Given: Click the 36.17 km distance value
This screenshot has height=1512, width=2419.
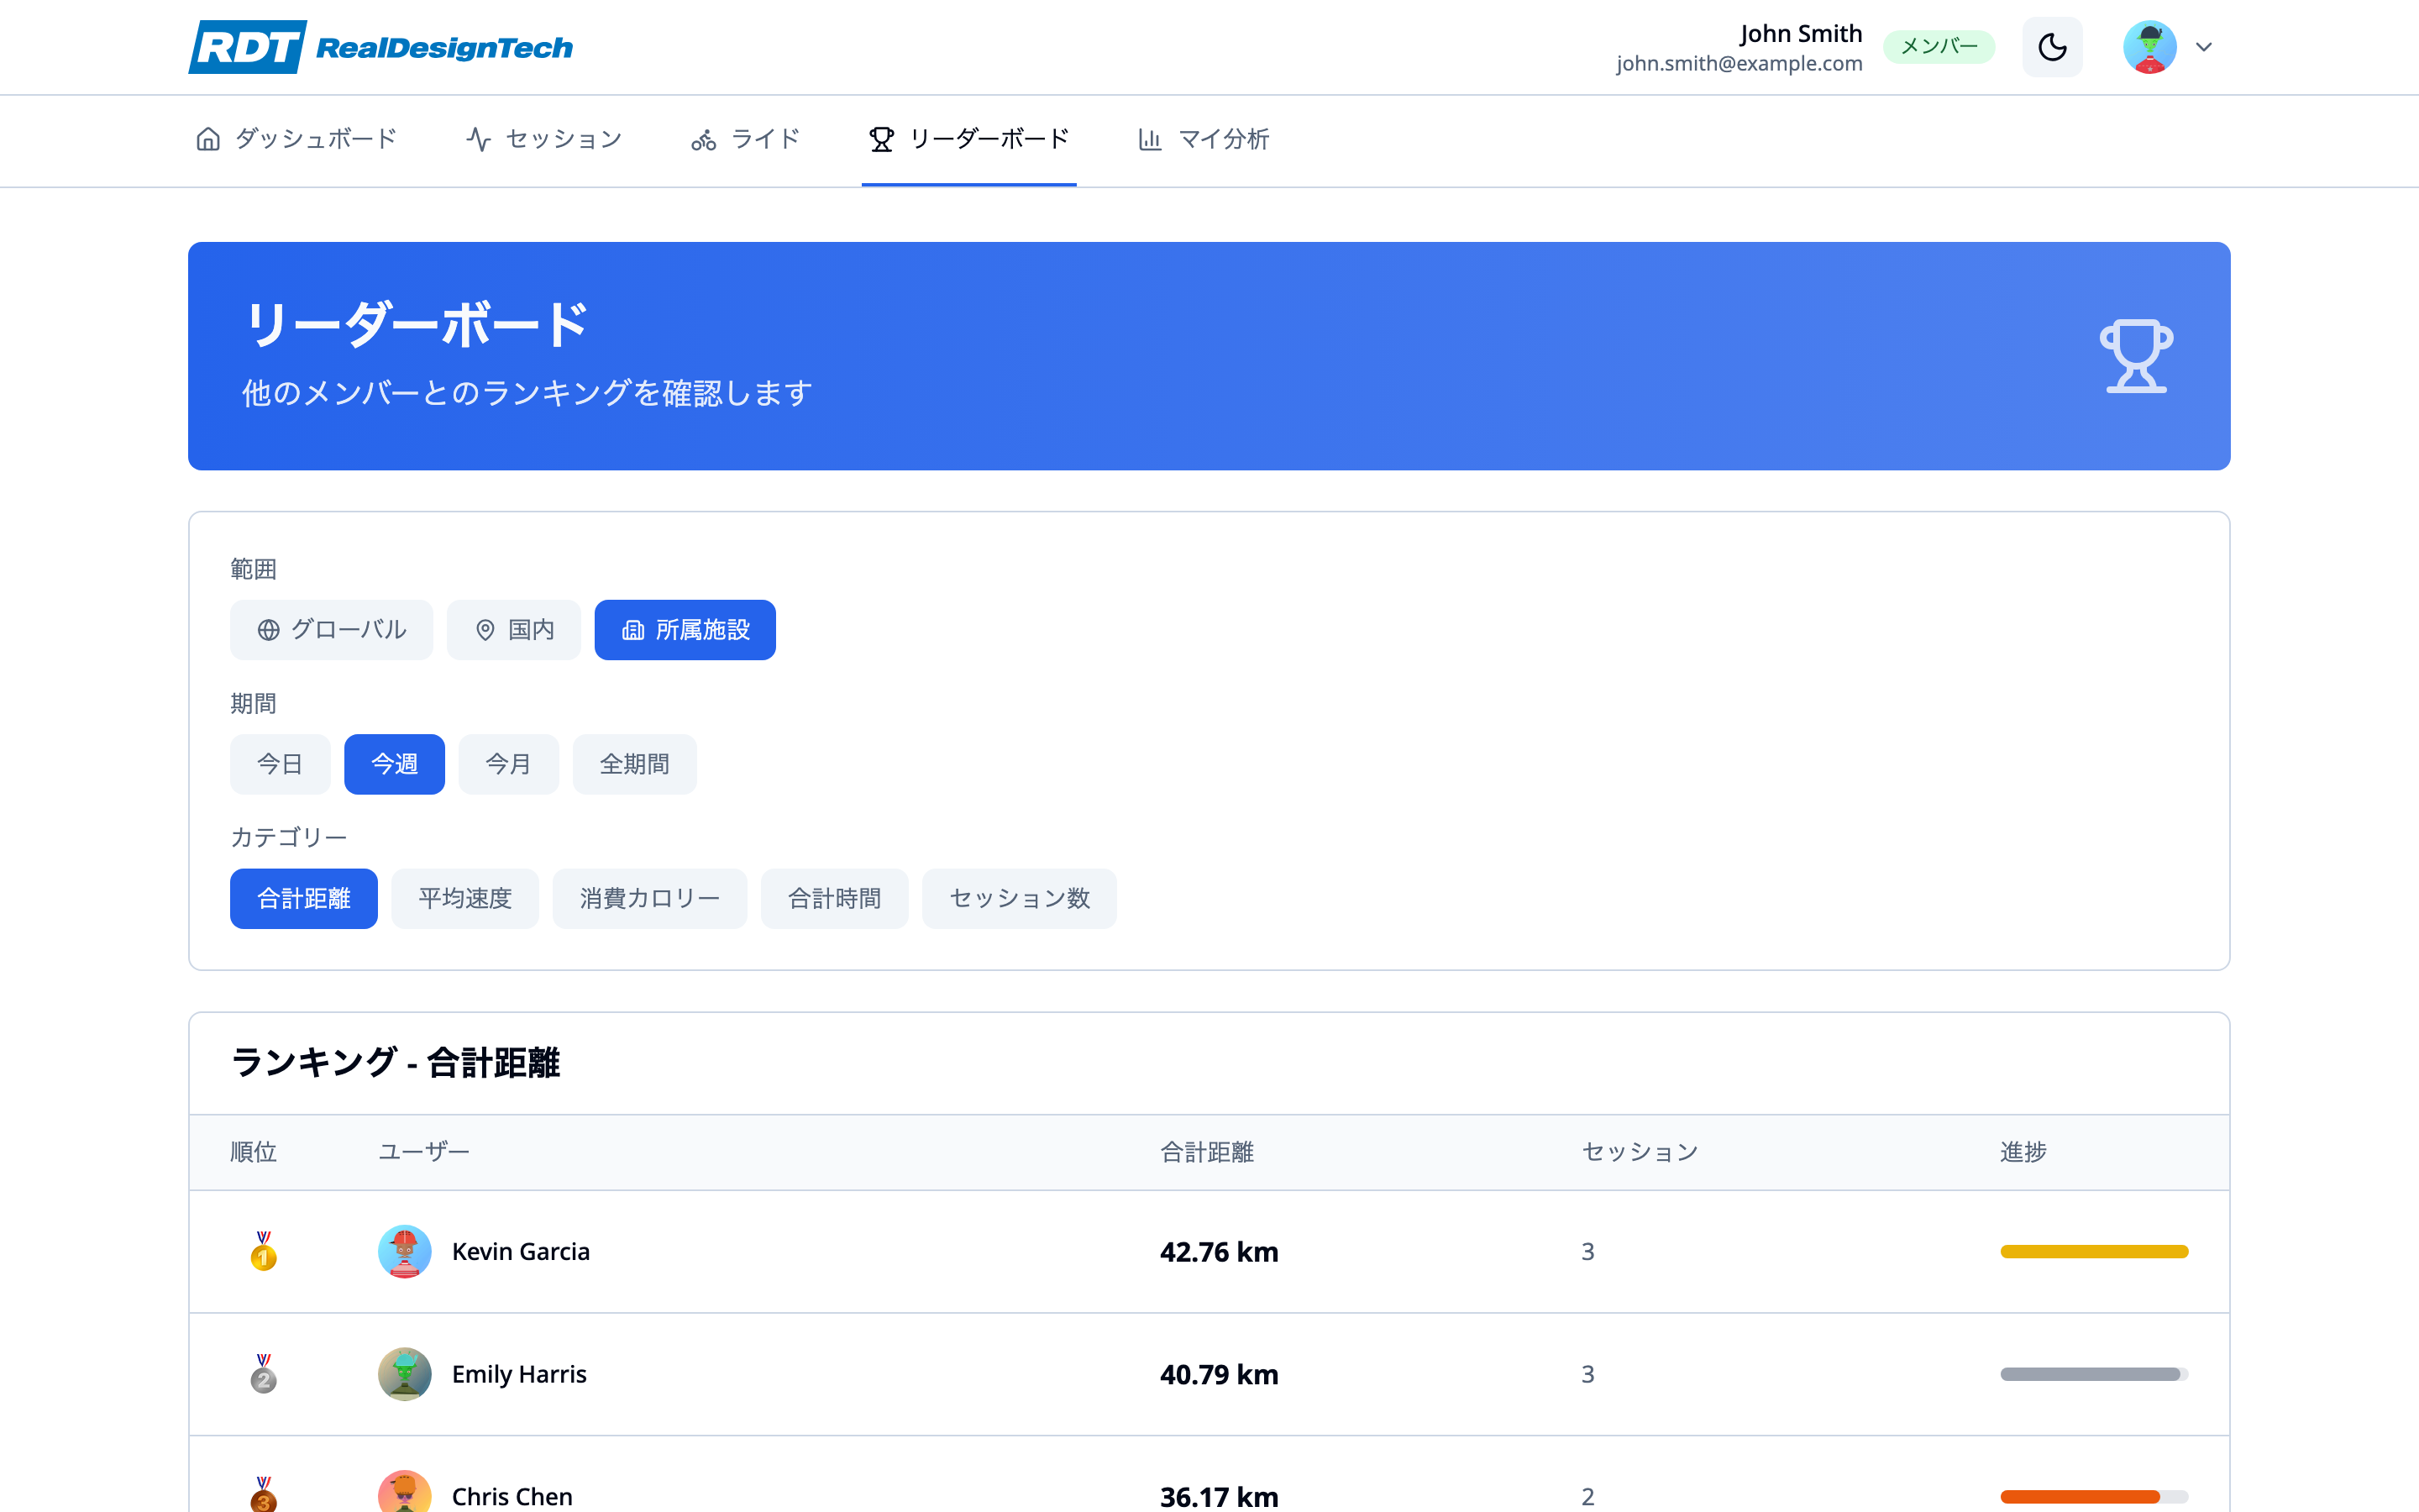Looking at the screenshot, I should pyautogui.click(x=1219, y=1496).
